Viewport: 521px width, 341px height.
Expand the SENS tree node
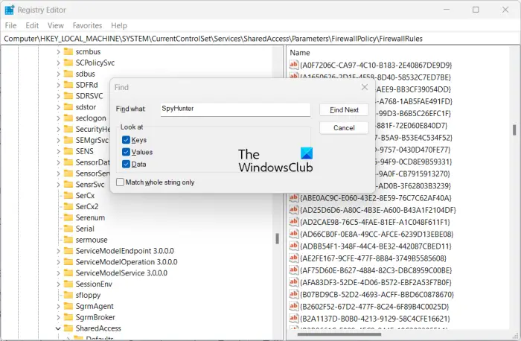coord(58,152)
